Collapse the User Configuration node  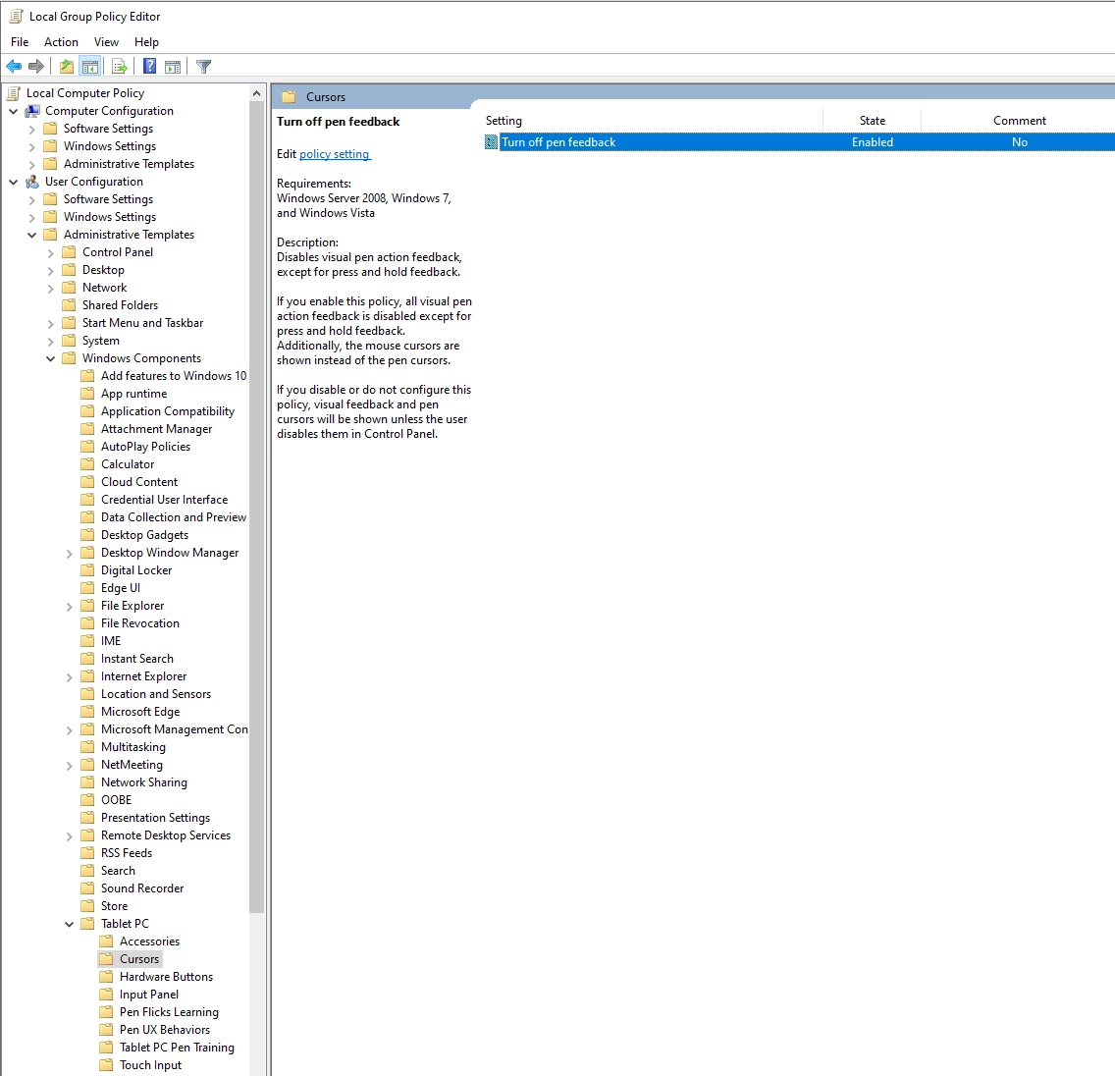[13, 182]
